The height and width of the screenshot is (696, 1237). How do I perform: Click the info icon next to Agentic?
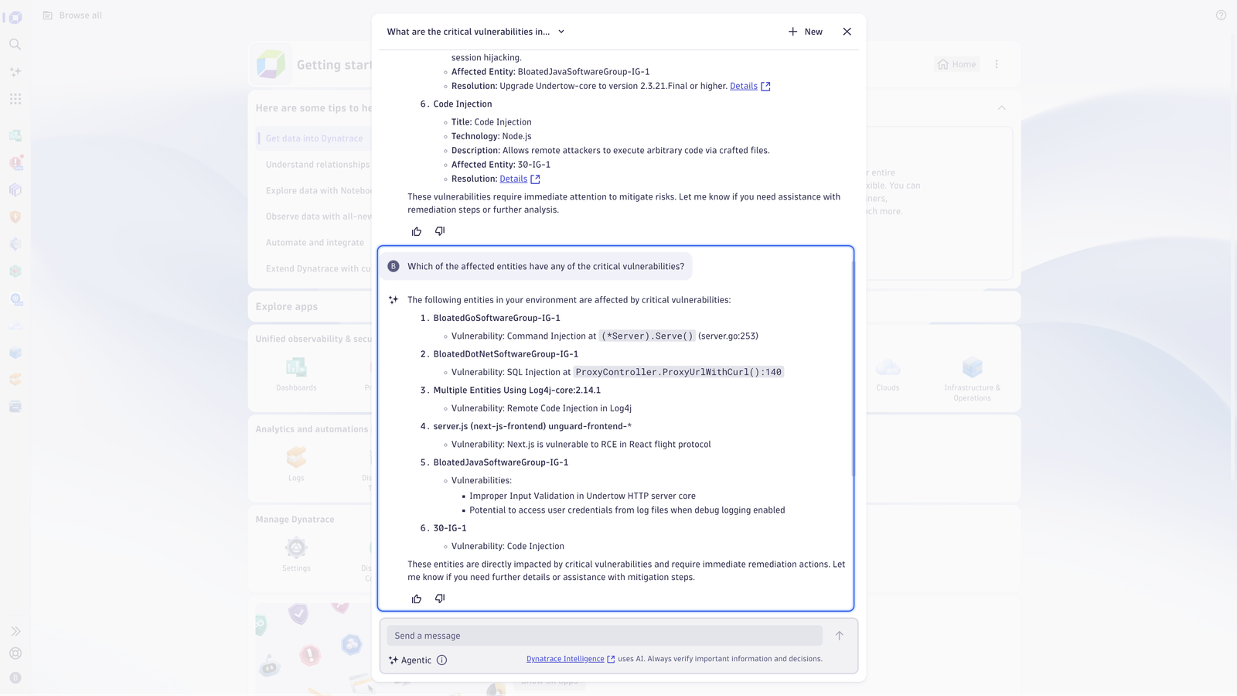pyautogui.click(x=441, y=660)
